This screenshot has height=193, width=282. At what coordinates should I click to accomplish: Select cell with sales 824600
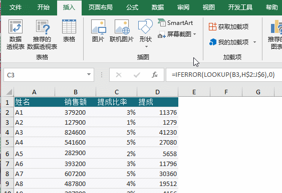click(x=76, y=133)
